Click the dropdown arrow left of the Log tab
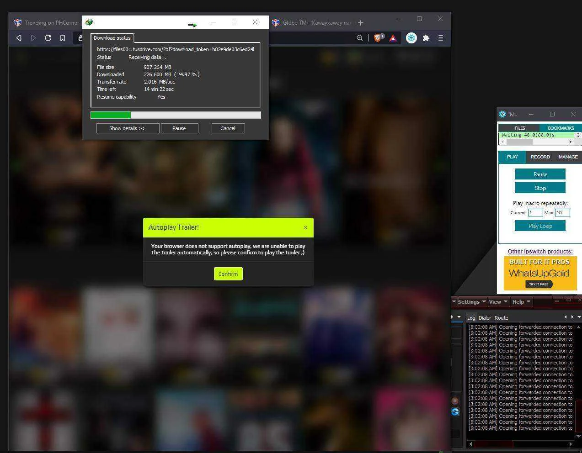Viewport: 582px width, 453px height. point(459,317)
